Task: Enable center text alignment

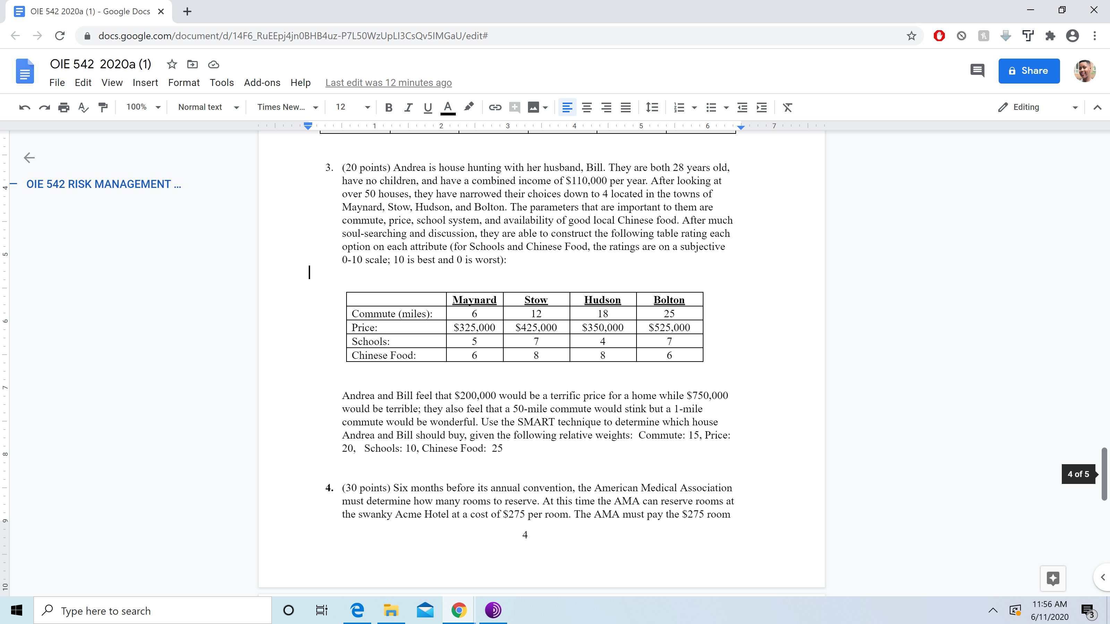Action: click(587, 107)
